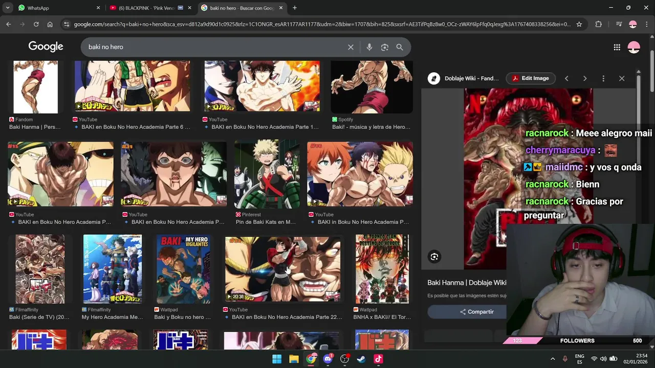Close the image preview panel

coord(622,78)
